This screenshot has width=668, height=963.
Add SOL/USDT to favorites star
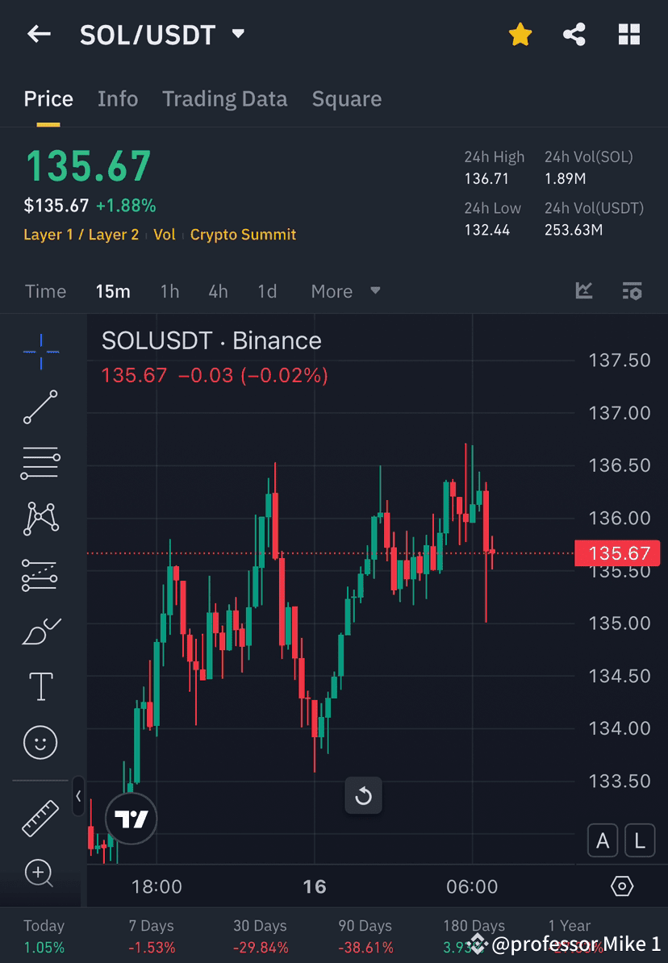tap(520, 34)
